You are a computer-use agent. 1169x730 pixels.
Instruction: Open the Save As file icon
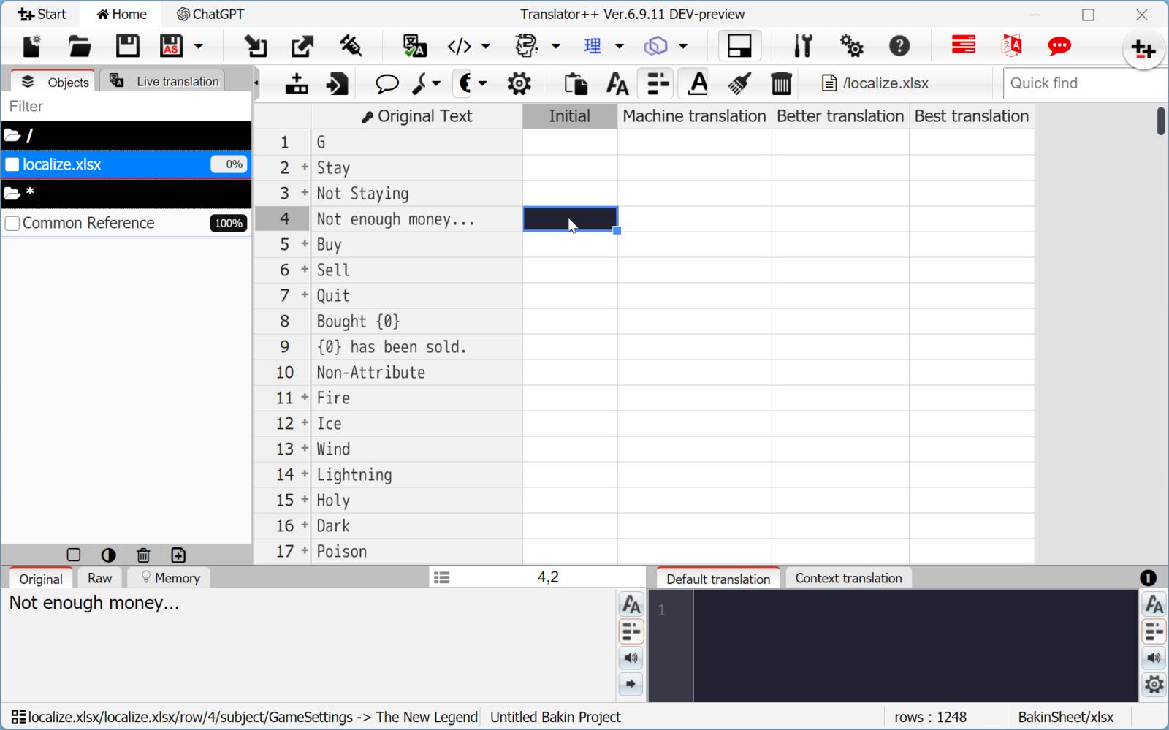pyautogui.click(x=171, y=45)
